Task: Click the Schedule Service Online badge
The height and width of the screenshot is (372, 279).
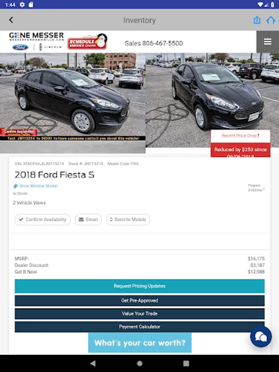Action: [x=87, y=41]
